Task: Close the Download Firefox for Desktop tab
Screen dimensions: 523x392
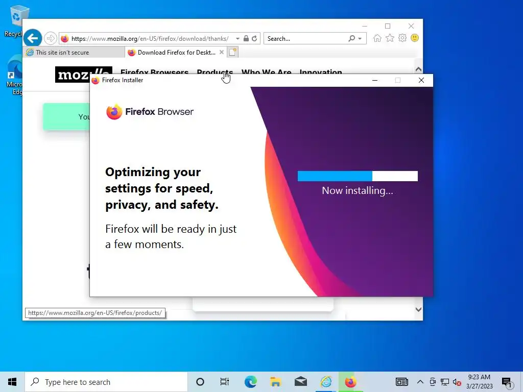Action: (x=222, y=53)
